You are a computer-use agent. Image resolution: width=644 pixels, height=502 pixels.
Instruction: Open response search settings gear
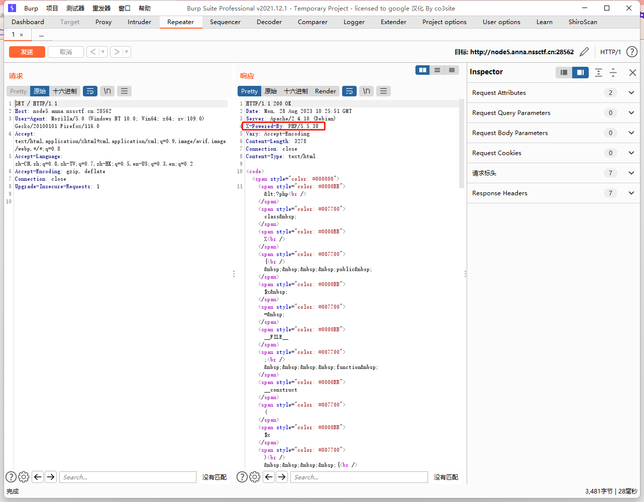255,477
